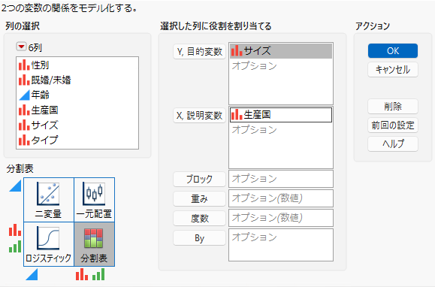Click the OK button
The image size is (435, 287).
coord(393,51)
